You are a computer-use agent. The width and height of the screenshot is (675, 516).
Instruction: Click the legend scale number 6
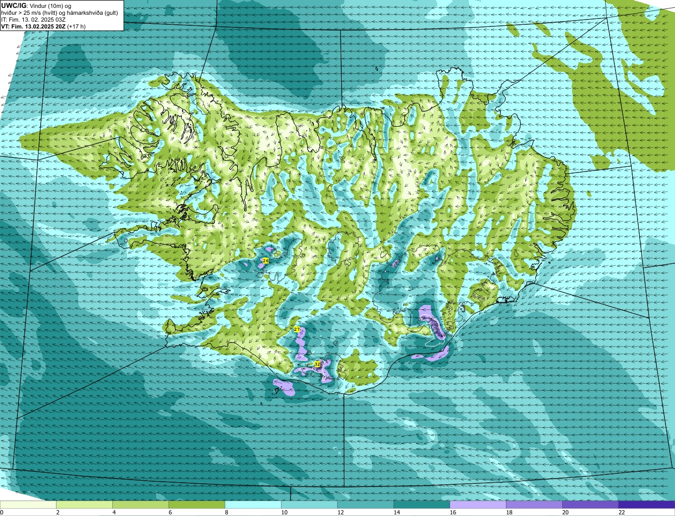pyautogui.click(x=170, y=512)
